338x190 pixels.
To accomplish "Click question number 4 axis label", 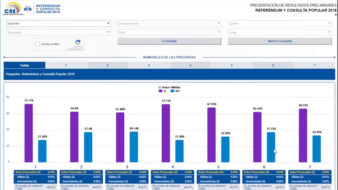I will (173, 167).
